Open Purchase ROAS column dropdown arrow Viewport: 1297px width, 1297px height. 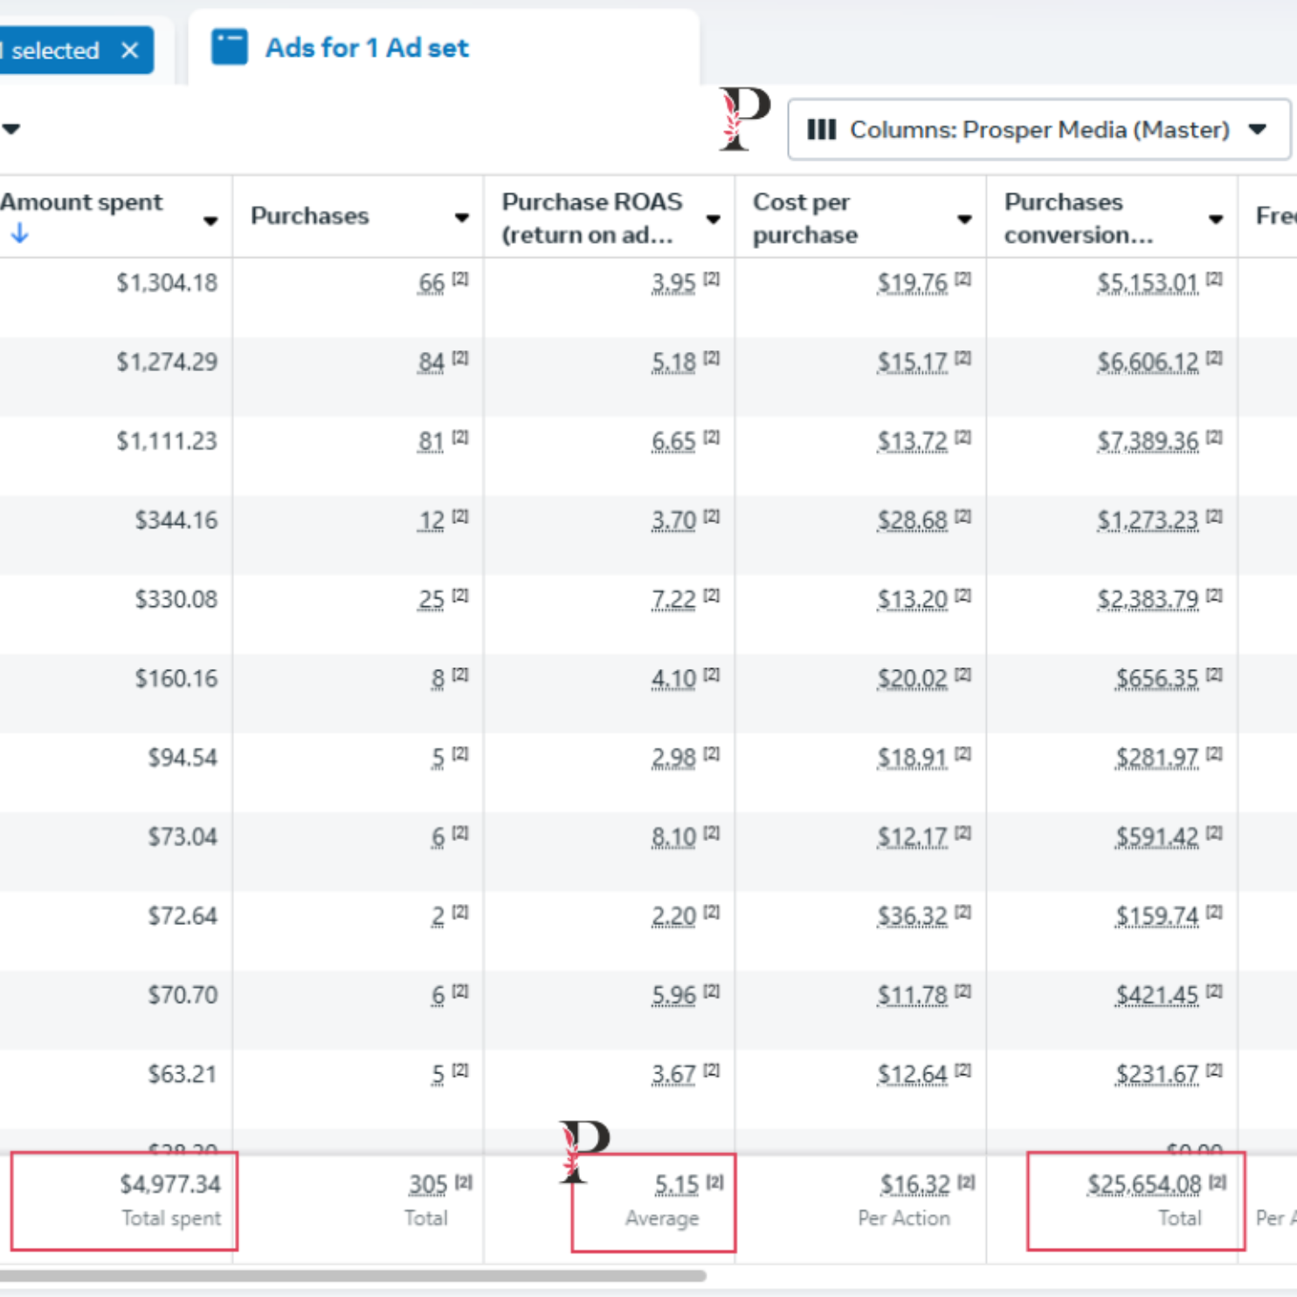pyautogui.click(x=714, y=219)
